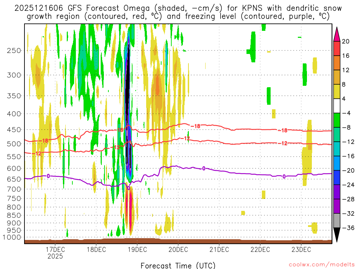Select the purple -32 to -28 colorbar swatch

pyautogui.click(x=337, y=206)
